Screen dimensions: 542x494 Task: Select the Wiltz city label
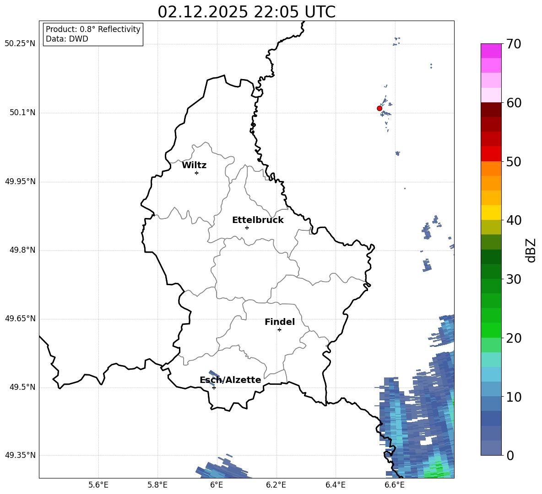(194, 165)
